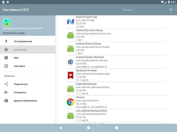Click version text 55.0.2883.91 ## 288309110
Viewport: 177px width, 132px height.
point(92,67)
